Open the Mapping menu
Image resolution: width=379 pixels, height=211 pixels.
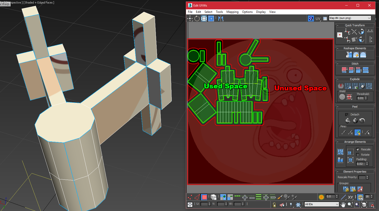click(x=232, y=12)
